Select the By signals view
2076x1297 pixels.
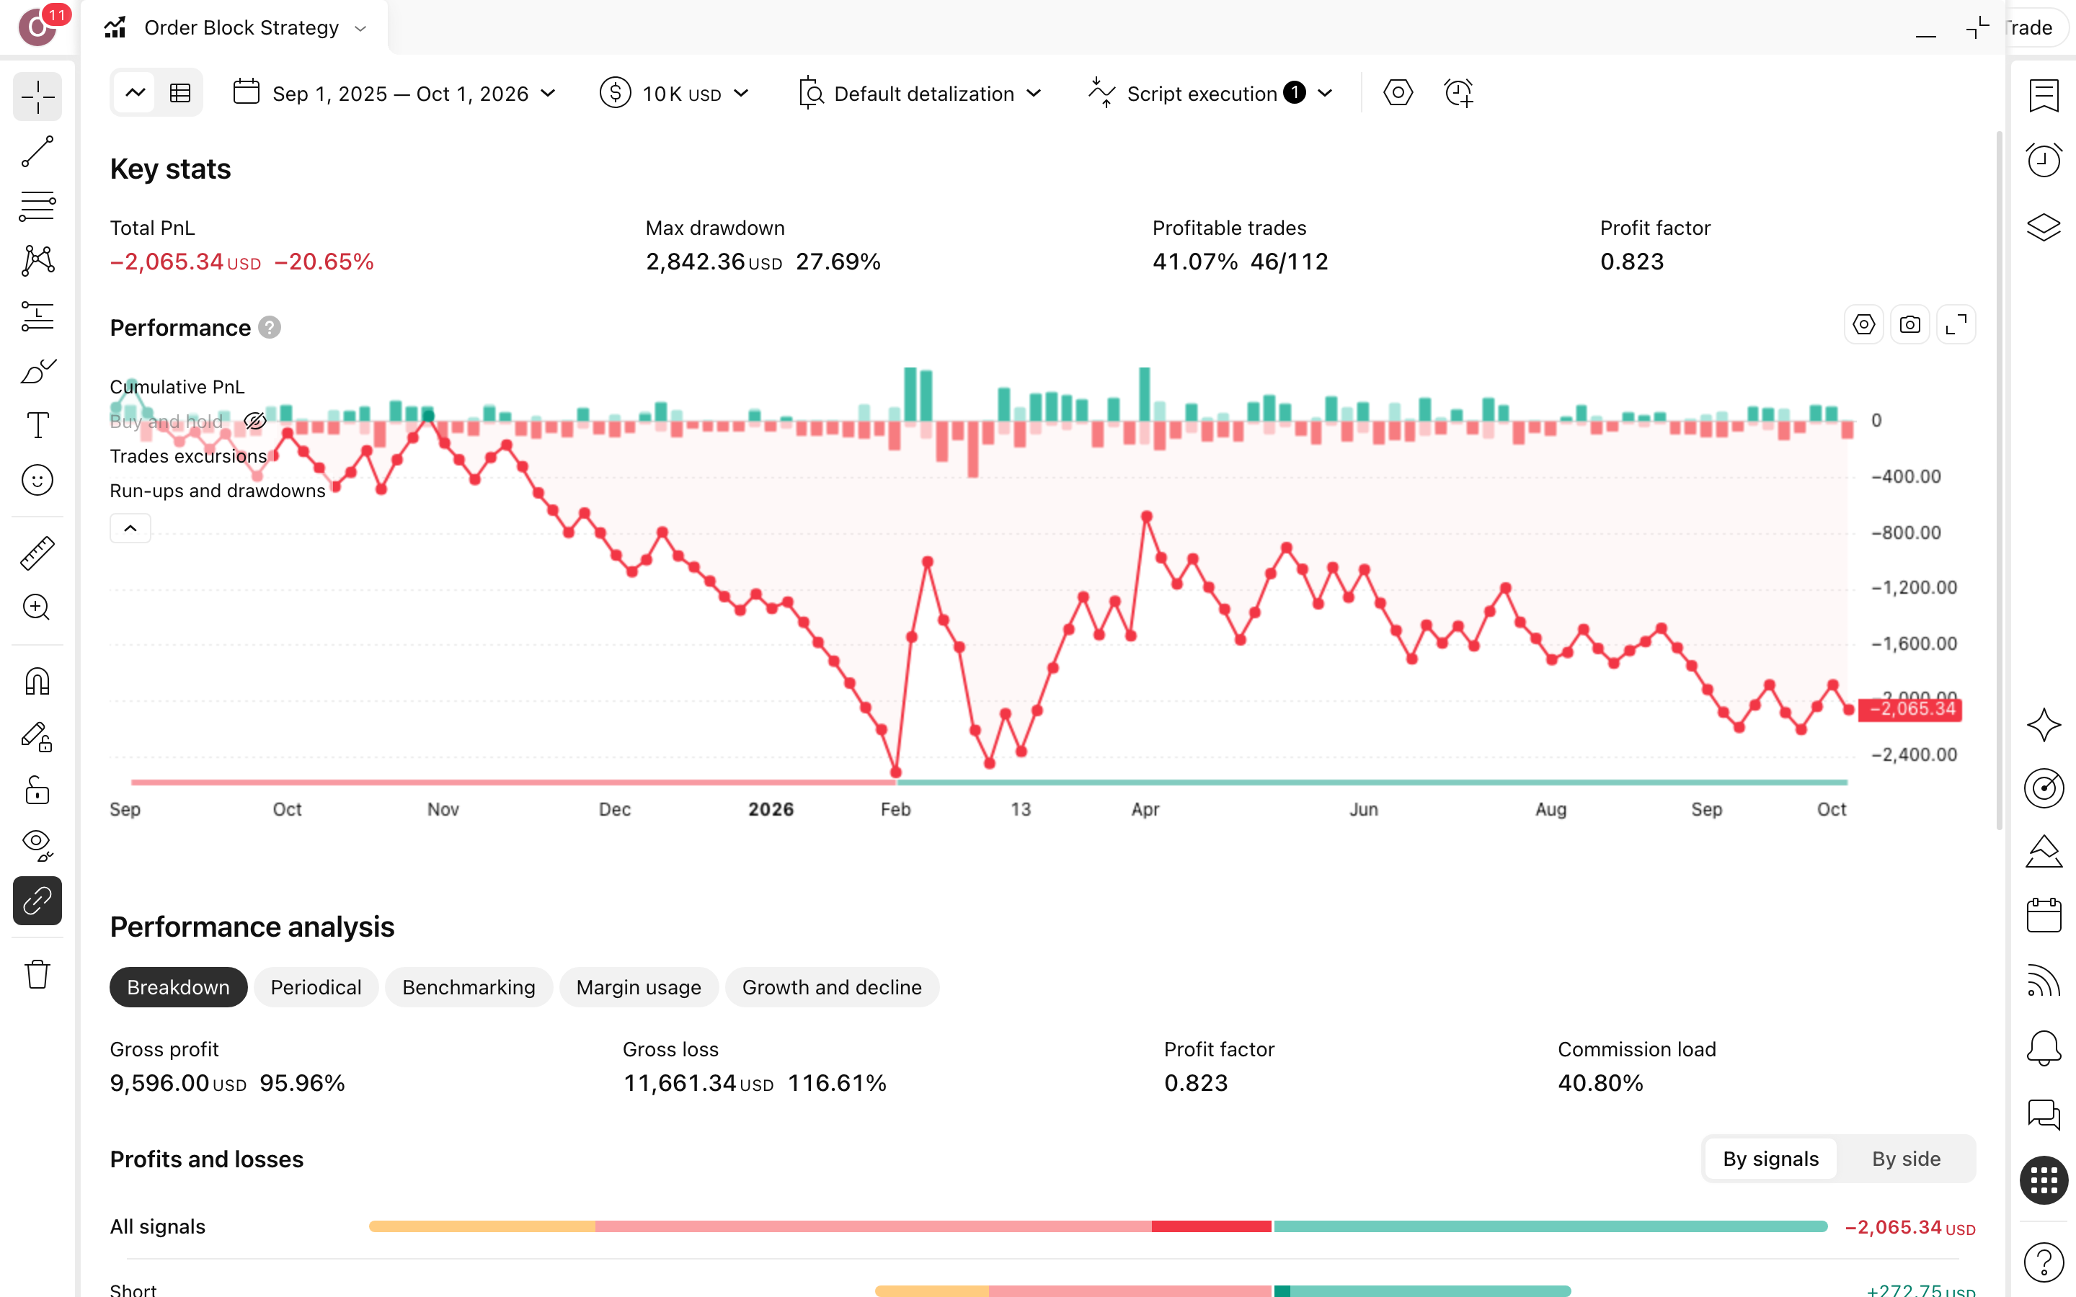coord(1770,1159)
